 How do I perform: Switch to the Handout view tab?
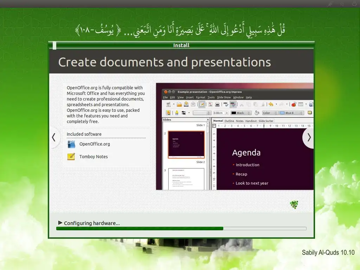pos(251,121)
